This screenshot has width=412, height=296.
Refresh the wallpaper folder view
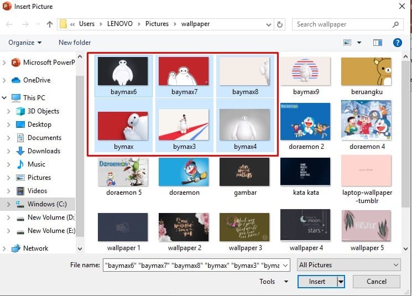click(280, 24)
